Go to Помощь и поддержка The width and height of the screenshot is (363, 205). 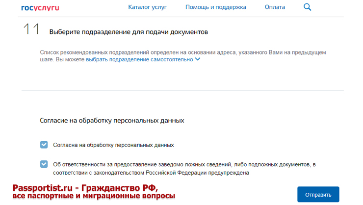pyautogui.click(x=215, y=7)
